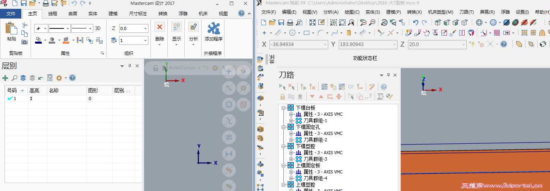
Task: Click magnifier find-level icon in 层别 panel
Action: (x=14, y=78)
